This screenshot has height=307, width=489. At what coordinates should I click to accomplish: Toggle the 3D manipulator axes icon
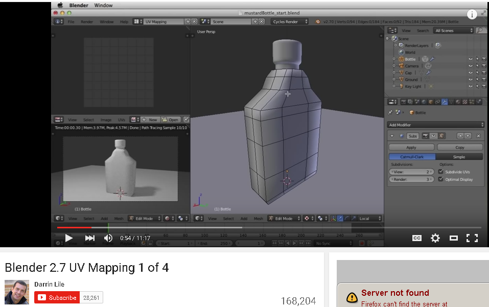click(x=333, y=219)
